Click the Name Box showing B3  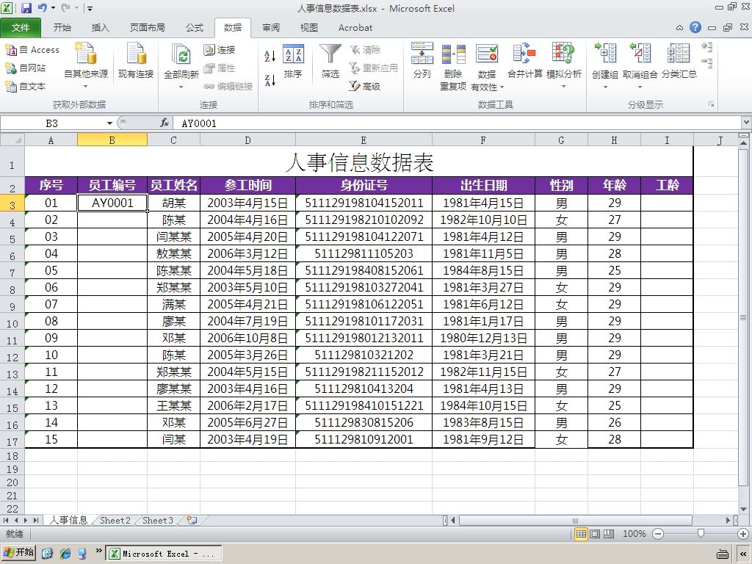tap(52, 123)
